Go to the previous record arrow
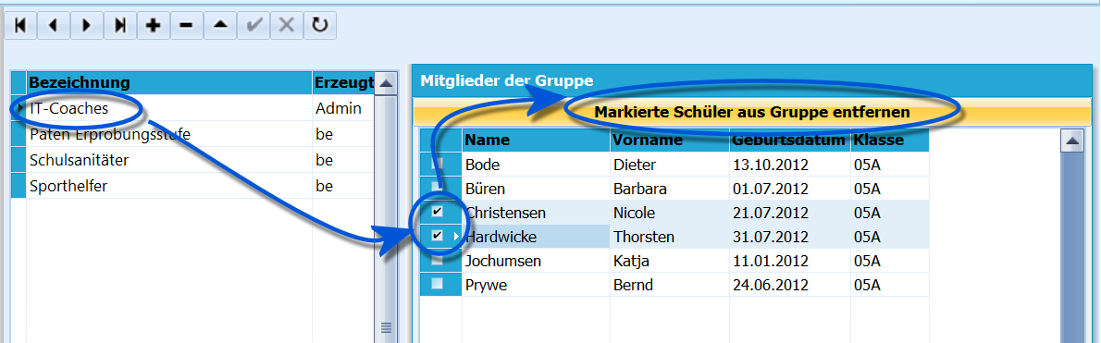 pyautogui.click(x=54, y=25)
